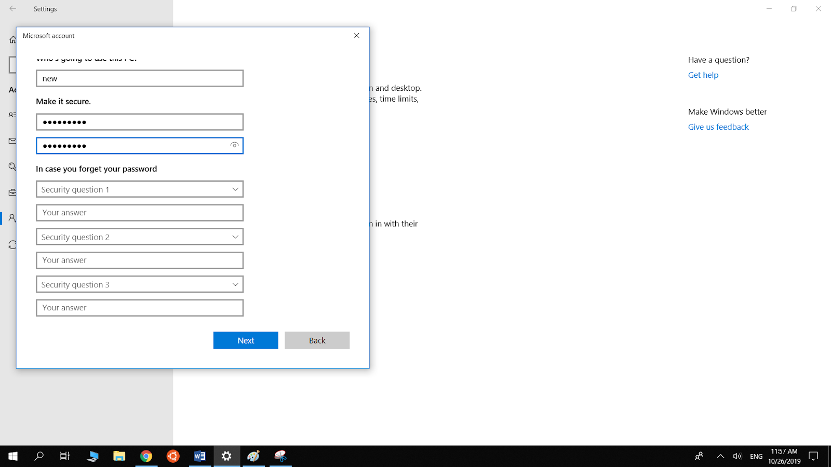Viewport: 831px width, 467px height.
Task: Switch to Microsoft Word on the taskbar
Action: click(x=200, y=456)
